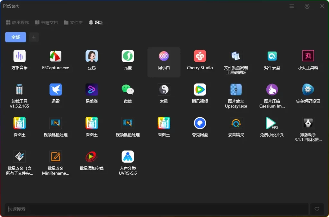The height and width of the screenshot is (217, 329).
Task: Open PixStart settings icon
Action: tap(307, 6)
